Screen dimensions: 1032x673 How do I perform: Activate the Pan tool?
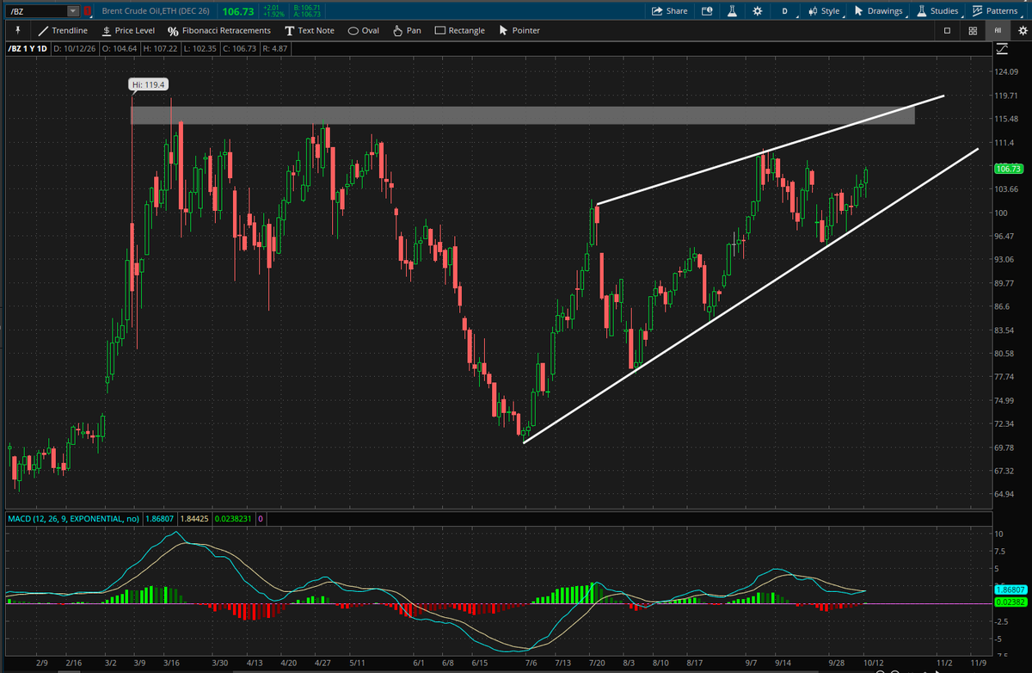pyautogui.click(x=407, y=30)
